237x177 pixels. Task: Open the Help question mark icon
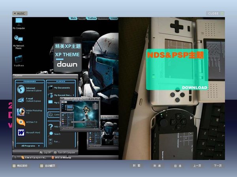coord(51,126)
